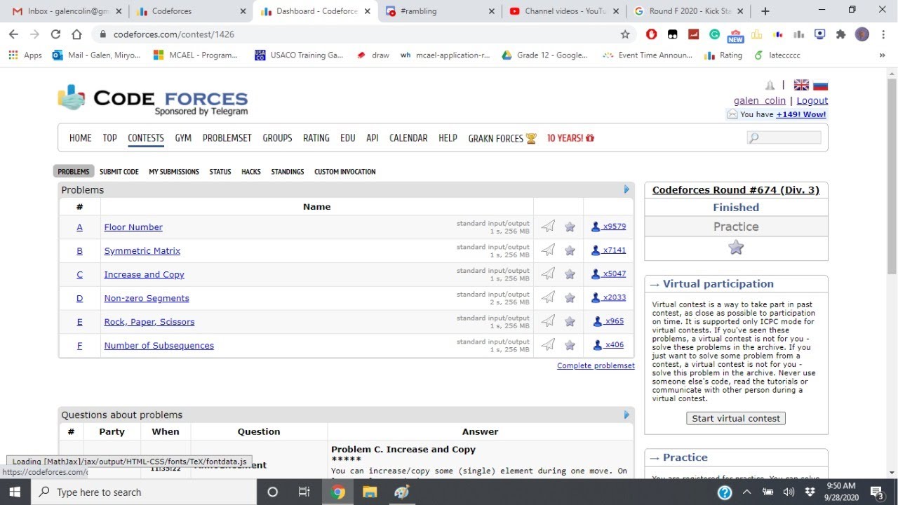Switch site language to Russian flag

click(x=820, y=85)
